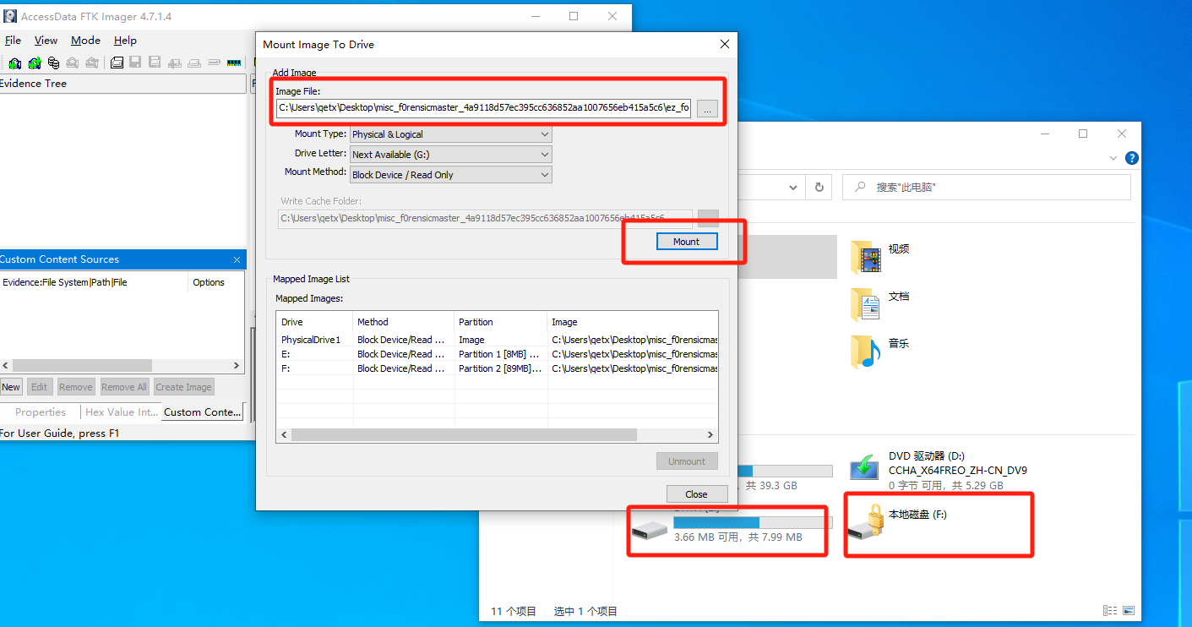Click the Evidence Tree panel header
1192x627 pixels.
click(x=122, y=84)
